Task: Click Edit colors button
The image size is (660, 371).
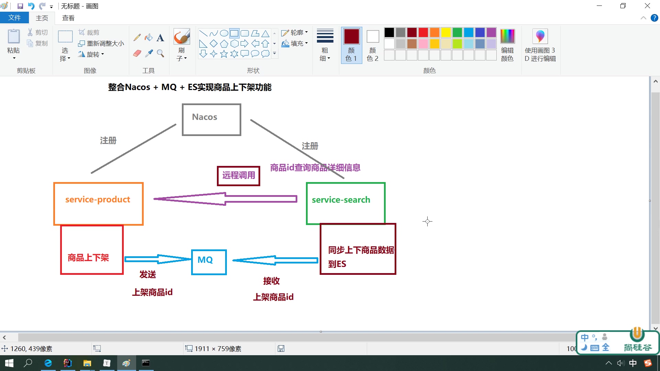Action: tap(507, 45)
